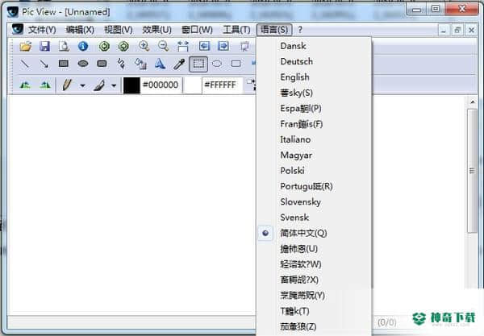The image size is (484, 336).
Task: Click the Open file folder icon
Action: [26, 46]
